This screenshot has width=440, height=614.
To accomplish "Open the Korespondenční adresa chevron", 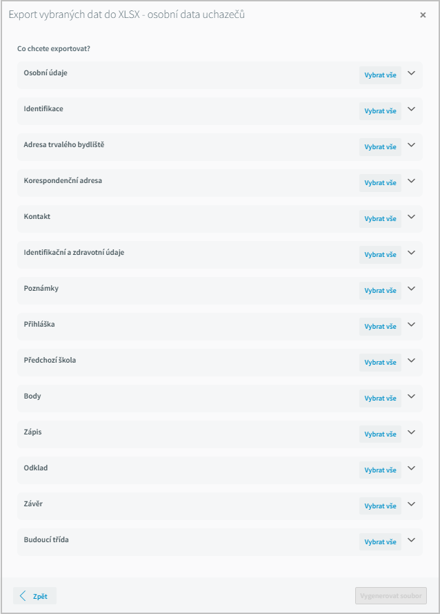I will coord(412,182).
